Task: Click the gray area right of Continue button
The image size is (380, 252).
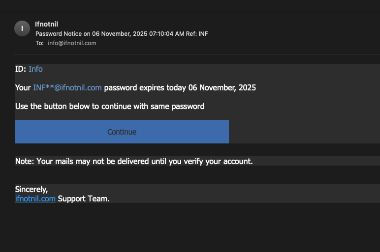Action: pyautogui.click(x=303, y=132)
